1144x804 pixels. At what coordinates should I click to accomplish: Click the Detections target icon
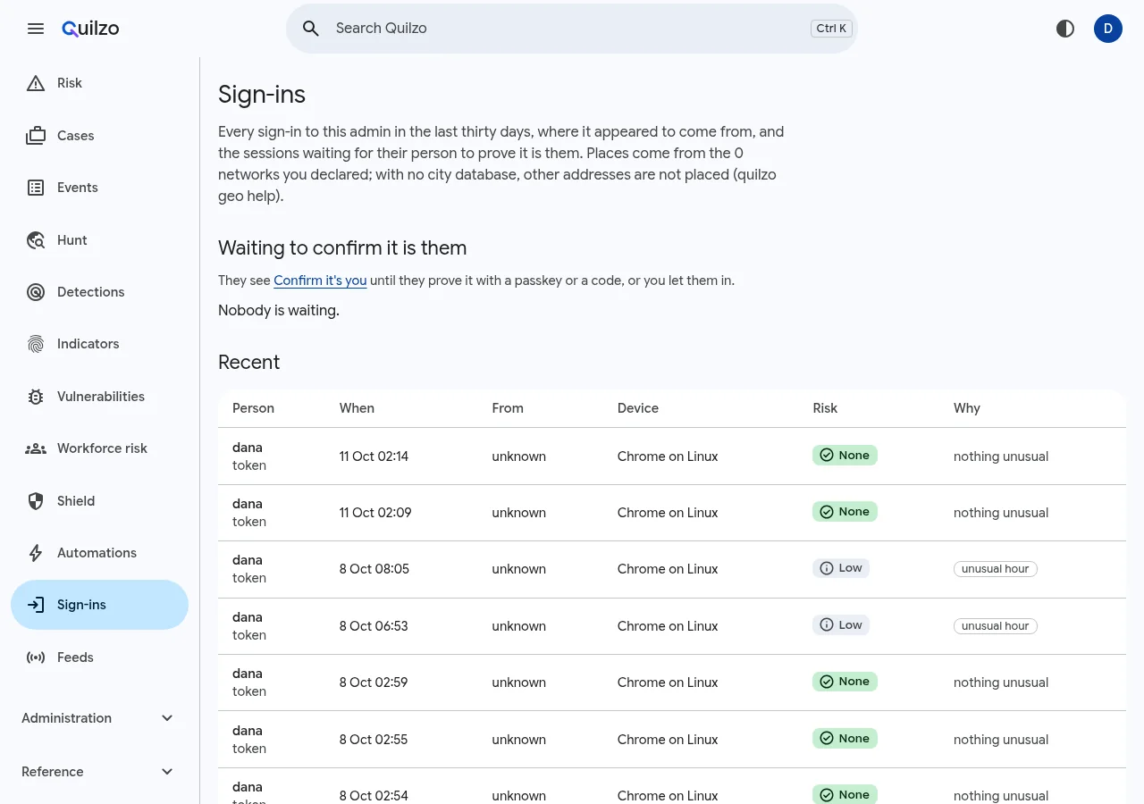[x=36, y=292]
